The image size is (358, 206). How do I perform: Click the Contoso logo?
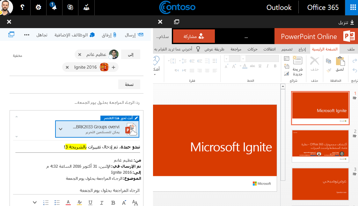[x=177, y=7]
